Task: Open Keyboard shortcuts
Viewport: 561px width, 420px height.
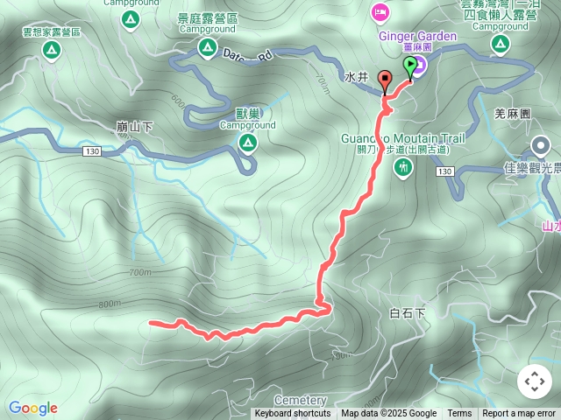Action: click(293, 414)
